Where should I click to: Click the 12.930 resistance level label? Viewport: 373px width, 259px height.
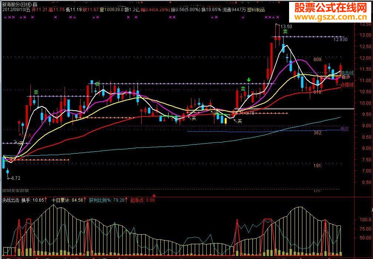pos(340,40)
